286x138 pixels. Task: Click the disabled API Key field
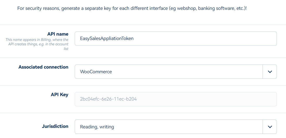(x=176, y=99)
